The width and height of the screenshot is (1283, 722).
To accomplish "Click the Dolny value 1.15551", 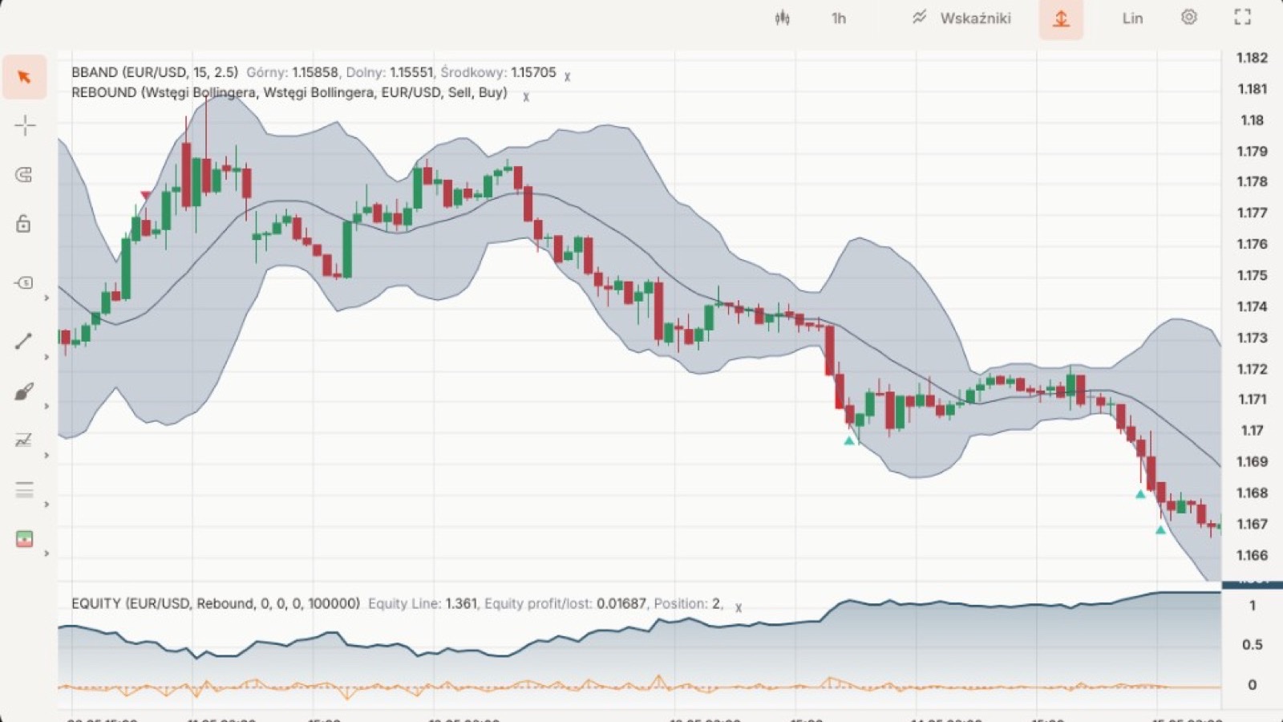I will click(x=412, y=72).
